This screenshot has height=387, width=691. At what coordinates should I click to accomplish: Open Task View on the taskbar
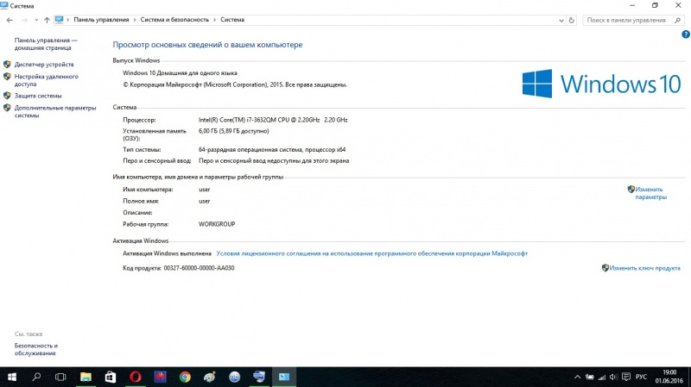[x=60, y=377]
